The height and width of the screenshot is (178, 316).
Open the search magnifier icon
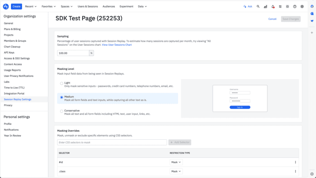click(258, 7)
